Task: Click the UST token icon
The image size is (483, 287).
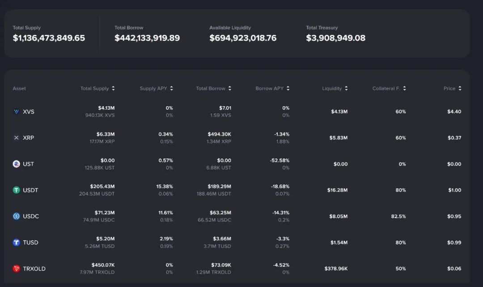Action: [17, 164]
